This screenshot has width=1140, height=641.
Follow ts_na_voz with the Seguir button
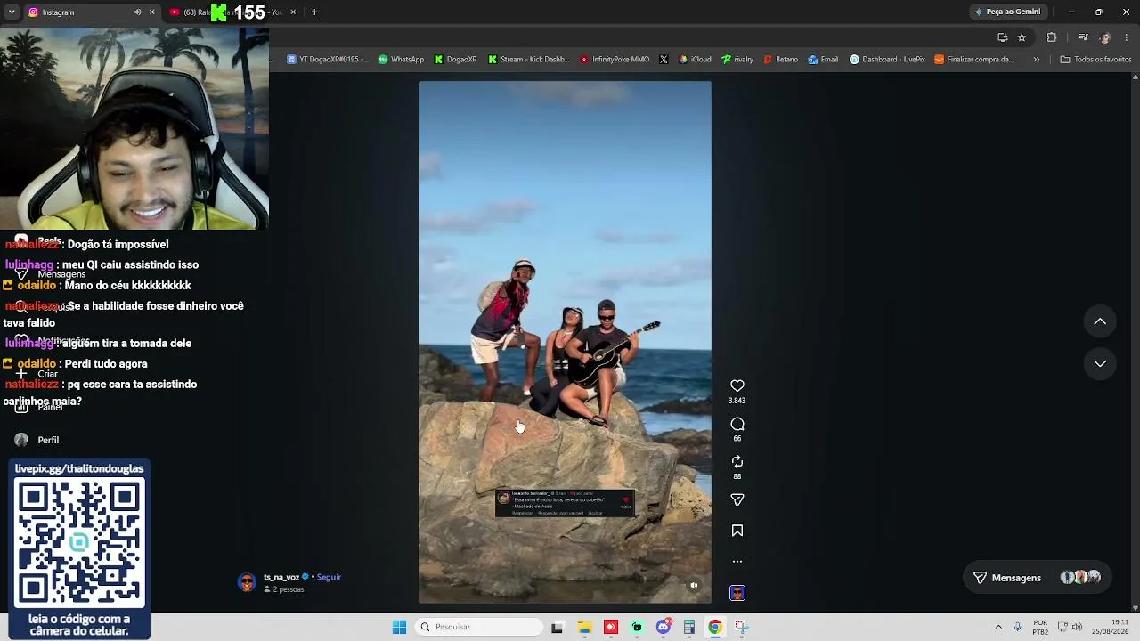click(329, 577)
